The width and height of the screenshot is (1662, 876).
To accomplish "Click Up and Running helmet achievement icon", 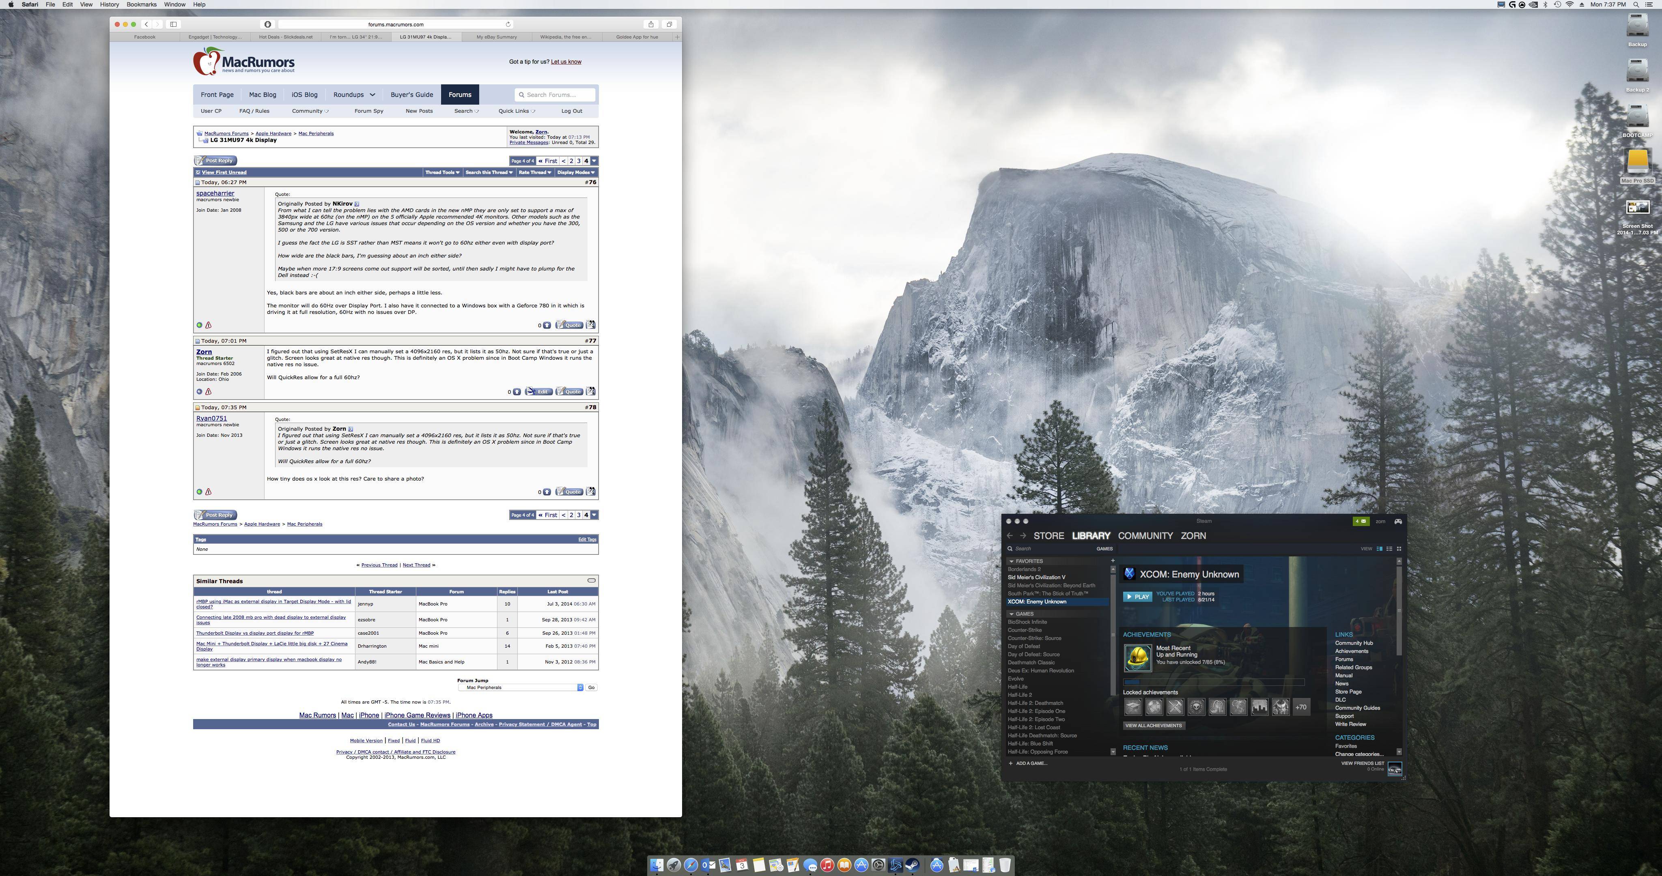I will click(1137, 658).
